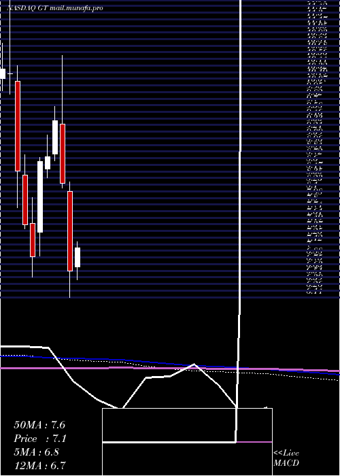340x476 pixels.
Task: Click the '12MA : 6.7' label
Action: (x=39, y=465)
